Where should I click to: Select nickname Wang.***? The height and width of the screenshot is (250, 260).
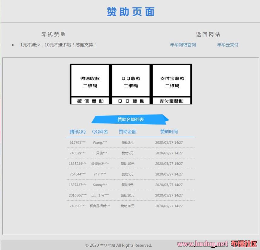coord(100,142)
